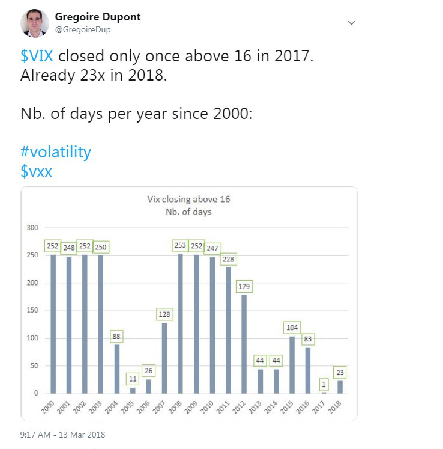Click the 2007 bar labeled 128
The height and width of the screenshot is (449, 443).
[x=164, y=358]
